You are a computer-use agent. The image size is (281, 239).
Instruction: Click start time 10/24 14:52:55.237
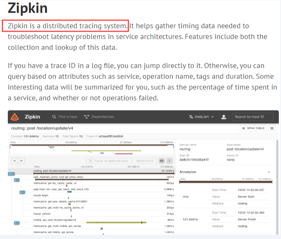251,190
